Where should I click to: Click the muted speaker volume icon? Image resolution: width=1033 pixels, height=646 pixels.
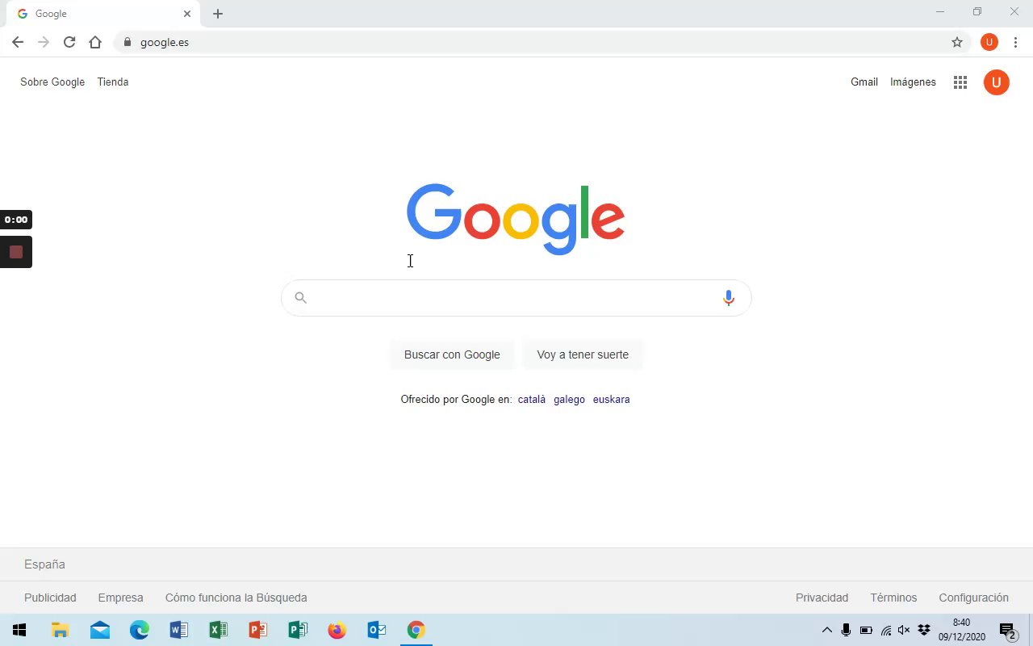[904, 630]
